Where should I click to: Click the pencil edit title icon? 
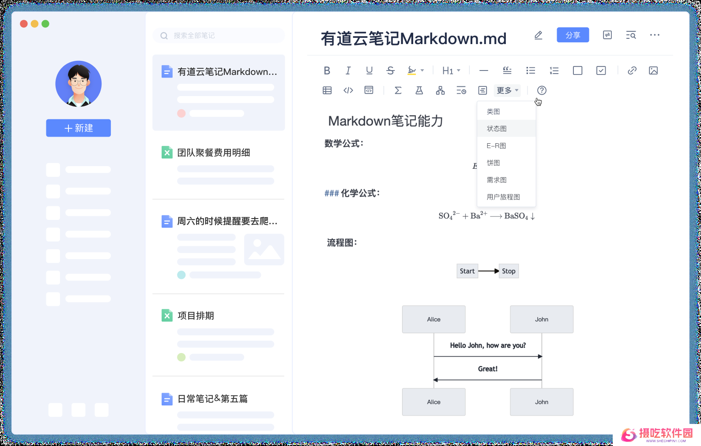coord(538,35)
